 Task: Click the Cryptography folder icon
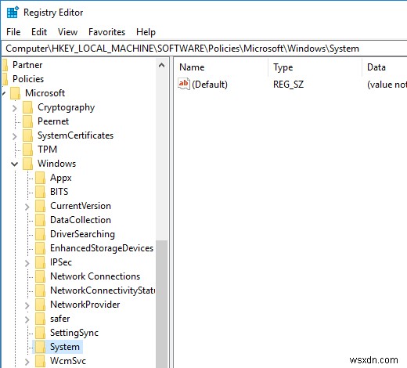27,107
